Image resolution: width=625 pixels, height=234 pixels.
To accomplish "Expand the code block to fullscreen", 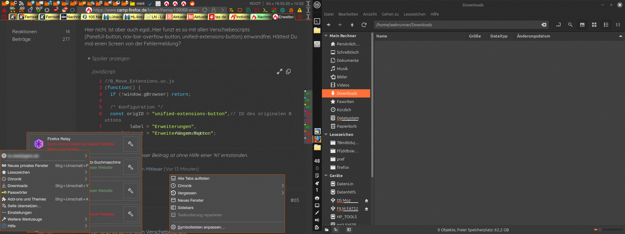I will 279,71.
